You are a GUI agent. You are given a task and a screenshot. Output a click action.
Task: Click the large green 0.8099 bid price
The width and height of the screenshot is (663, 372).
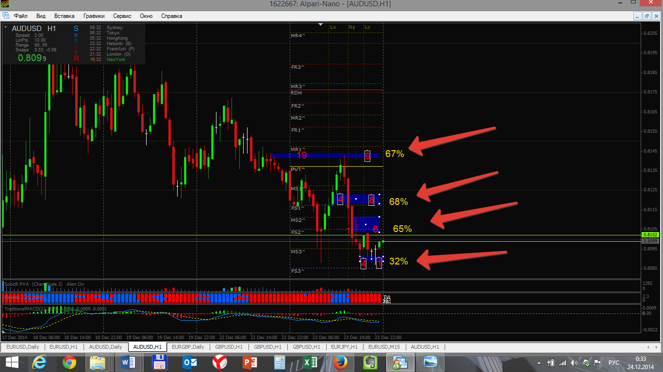32,58
